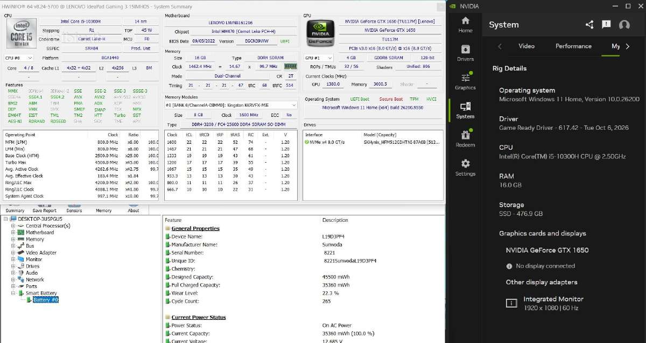Expand the Video Adapter tree node
The height and width of the screenshot is (343, 646).
13,253
